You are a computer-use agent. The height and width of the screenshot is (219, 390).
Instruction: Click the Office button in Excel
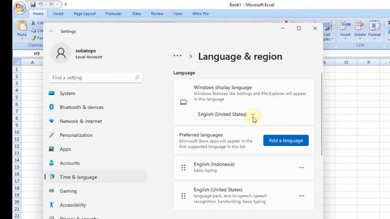click(x=20, y=7)
